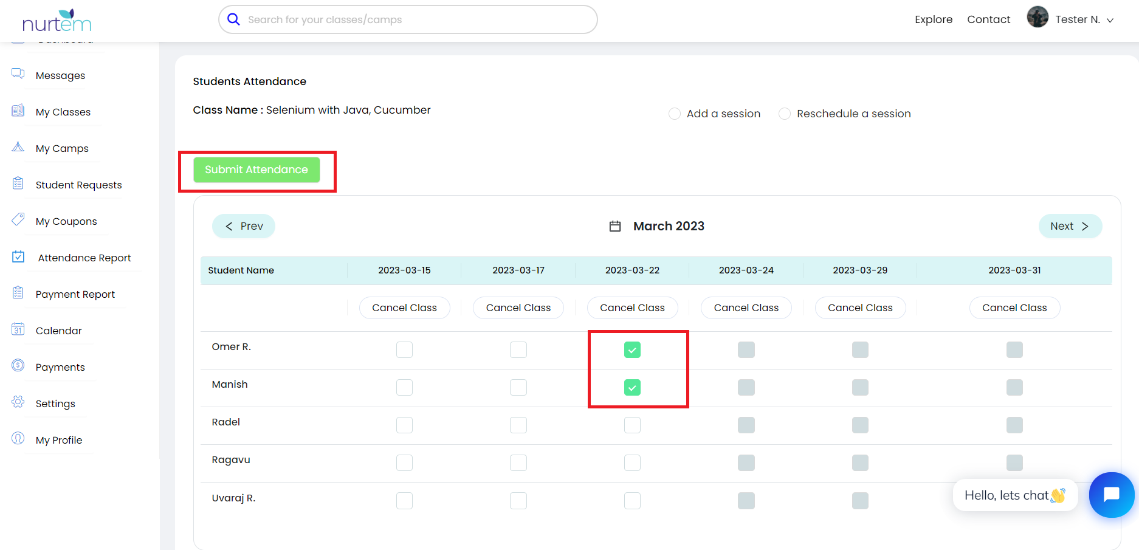Click the Tester N. profile avatar
The image size is (1139, 550).
(1037, 18)
